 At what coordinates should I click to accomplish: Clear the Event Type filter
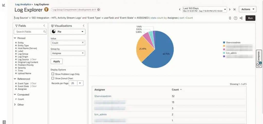34,83
